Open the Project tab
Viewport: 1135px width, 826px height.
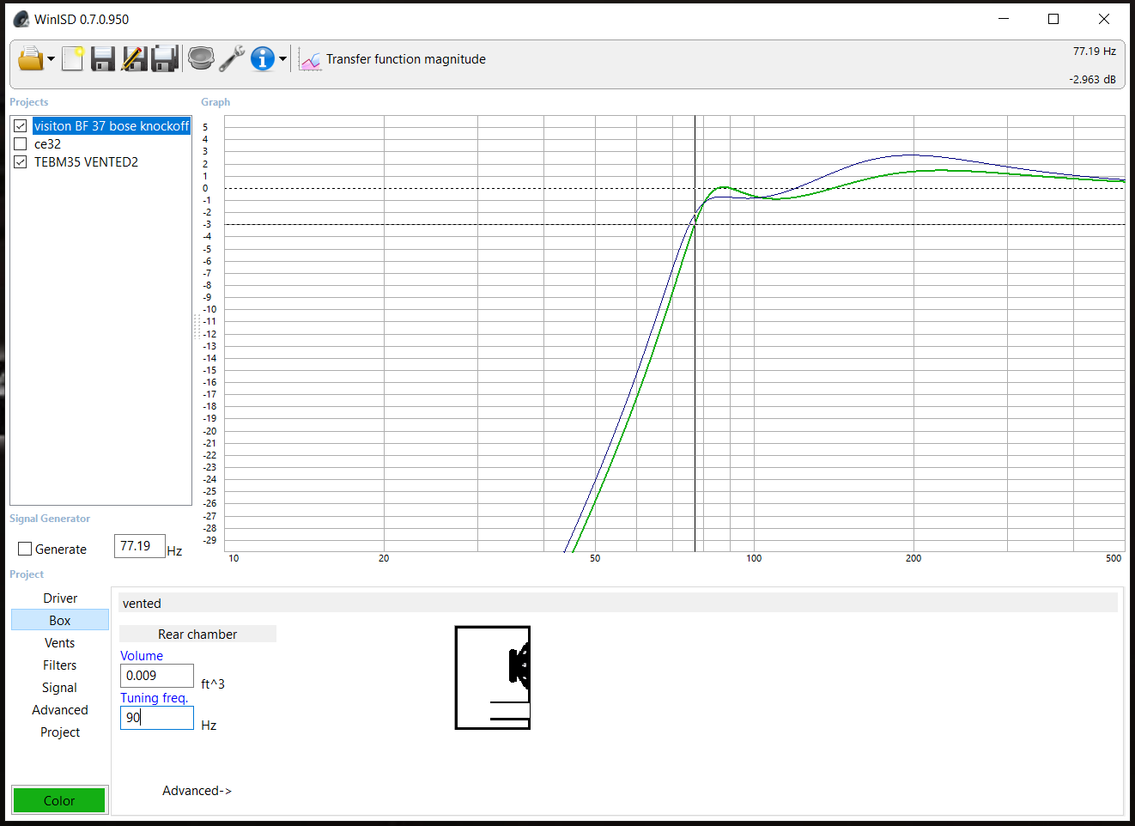tap(60, 732)
